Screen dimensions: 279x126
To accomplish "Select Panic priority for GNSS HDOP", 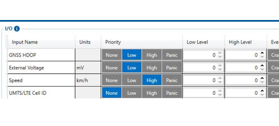I will pos(172,55).
